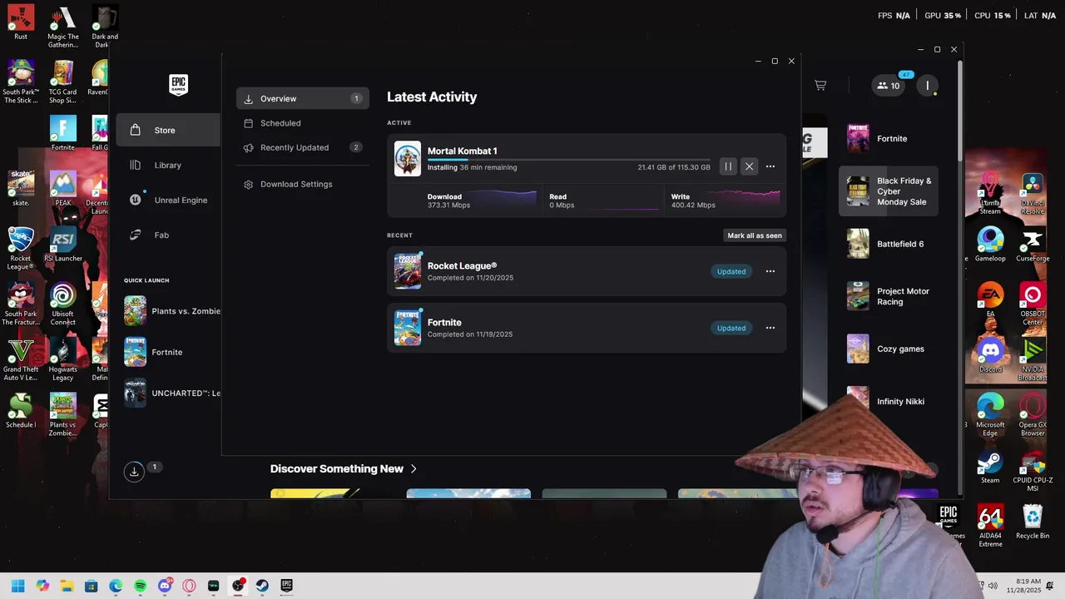
Task: Open Opera GX from the taskbar
Action: pyautogui.click(x=189, y=586)
